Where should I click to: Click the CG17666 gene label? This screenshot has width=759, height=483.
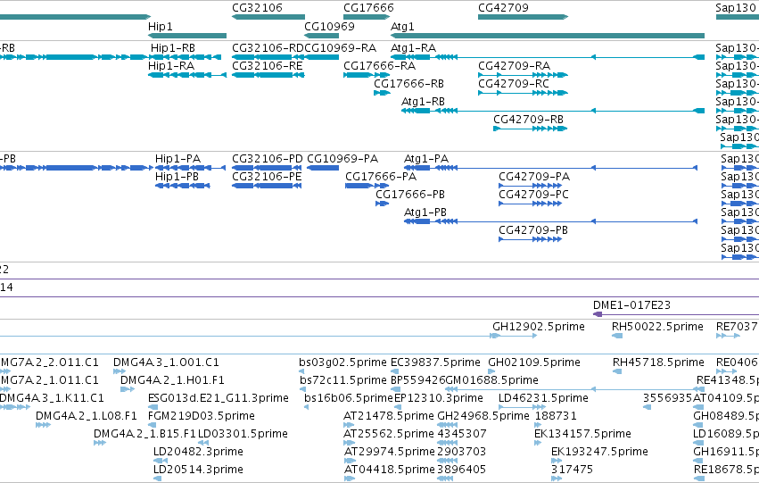[368, 8]
